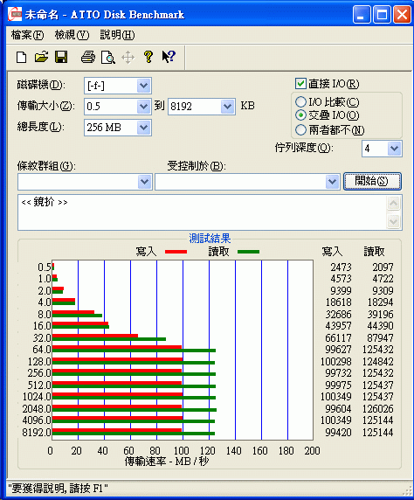Click the New document toolbar icon
The height and width of the screenshot is (500, 414).
click(x=21, y=58)
